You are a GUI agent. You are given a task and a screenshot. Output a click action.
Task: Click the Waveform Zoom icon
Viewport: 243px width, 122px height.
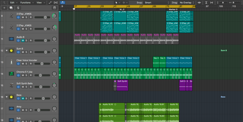click(199, 2)
